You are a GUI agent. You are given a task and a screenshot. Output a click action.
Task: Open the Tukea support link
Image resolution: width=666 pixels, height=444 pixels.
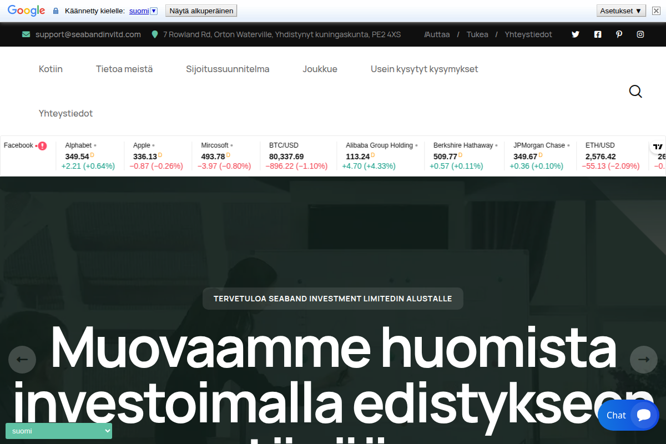[x=477, y=34]
